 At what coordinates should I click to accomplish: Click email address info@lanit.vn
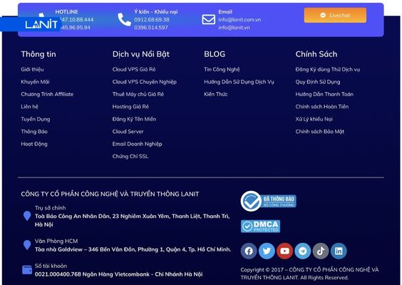(234, 27)
